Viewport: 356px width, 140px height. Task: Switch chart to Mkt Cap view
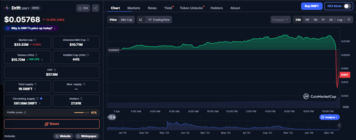[x=127, y=20]
